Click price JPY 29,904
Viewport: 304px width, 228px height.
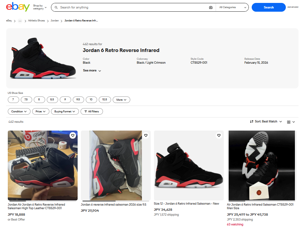pyautogui.click(x=90, y=210)
